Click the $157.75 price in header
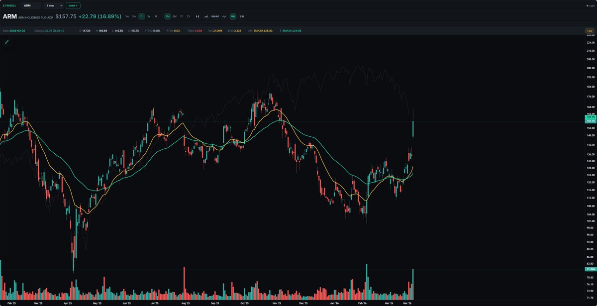The height and width of the screenshot is (306, 597). tap(66, 16)
